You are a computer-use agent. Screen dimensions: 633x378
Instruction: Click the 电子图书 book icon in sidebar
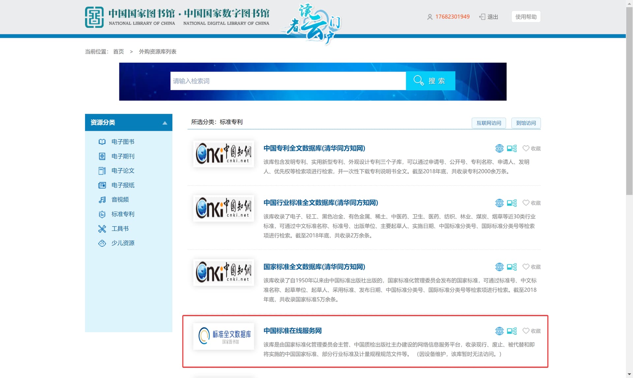click(102, 142)
